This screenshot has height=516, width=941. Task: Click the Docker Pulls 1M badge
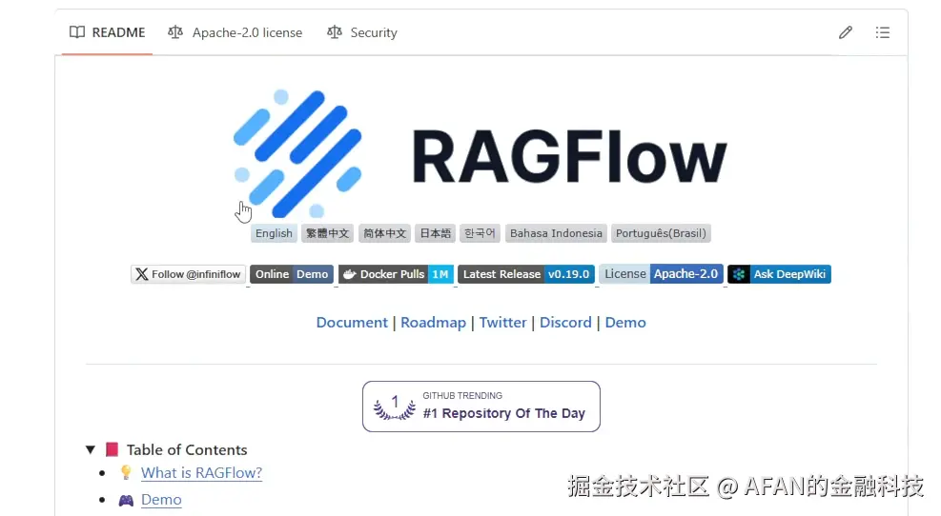[396, 274]
